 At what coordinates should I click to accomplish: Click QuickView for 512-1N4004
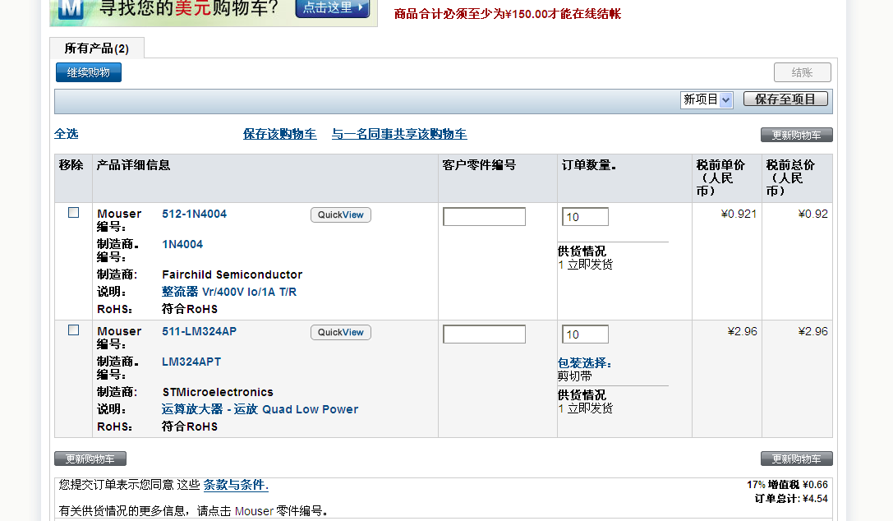[x=341, y=214]
